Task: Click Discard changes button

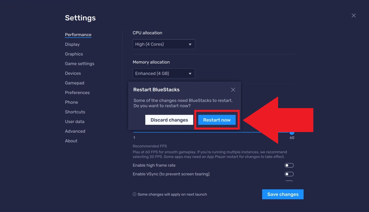Action: [x=169, y=120]
